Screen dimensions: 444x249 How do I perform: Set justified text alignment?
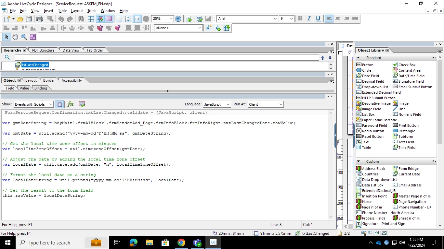(x=355, y=19)
